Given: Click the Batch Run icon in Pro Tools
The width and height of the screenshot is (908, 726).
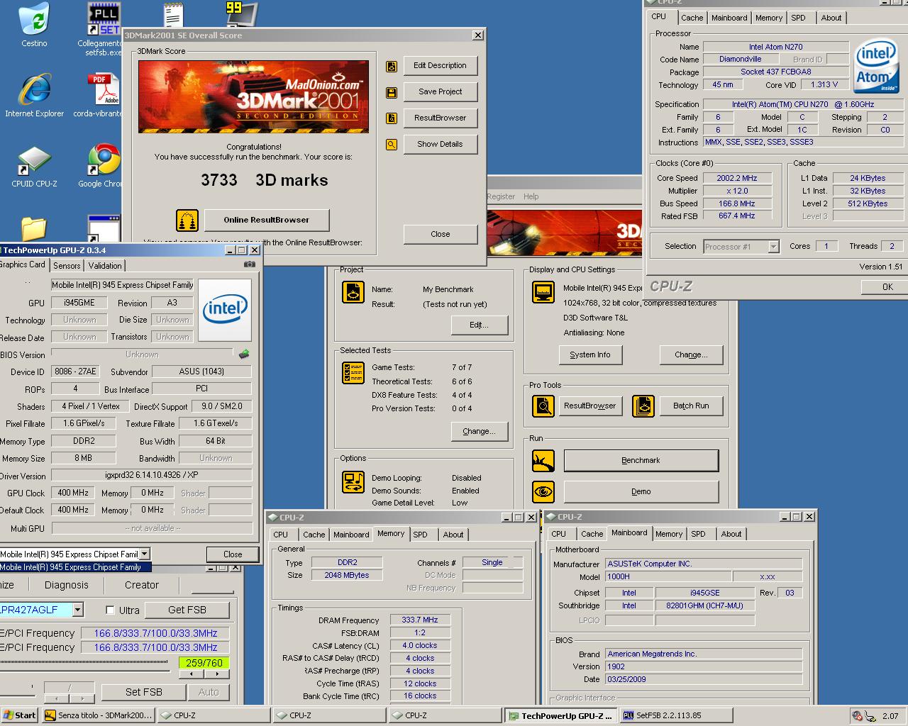Looking at the screenshot, I should click(643, 406).
